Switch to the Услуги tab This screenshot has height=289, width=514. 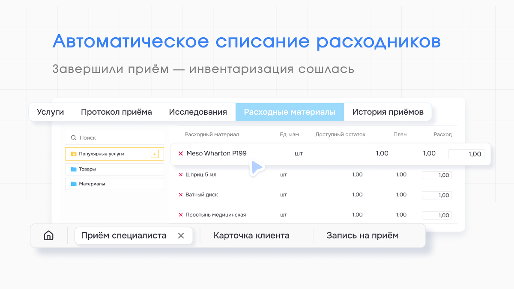coord(50,112)
